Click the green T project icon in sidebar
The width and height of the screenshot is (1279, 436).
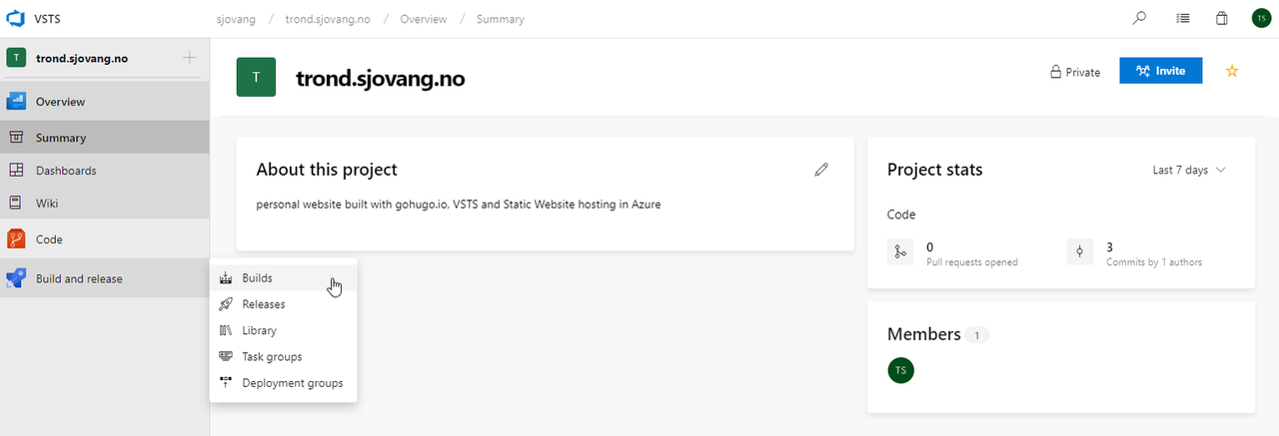click(16, 58)
